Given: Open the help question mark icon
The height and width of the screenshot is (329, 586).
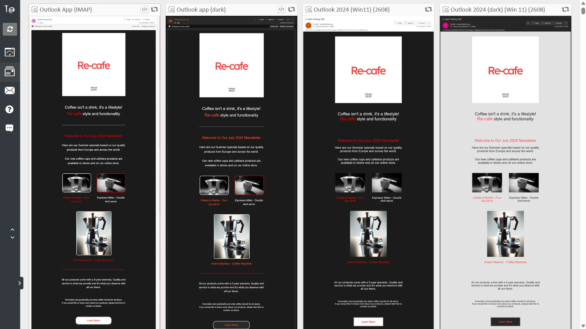Looking at the screenshot, I should click(9, 109).
